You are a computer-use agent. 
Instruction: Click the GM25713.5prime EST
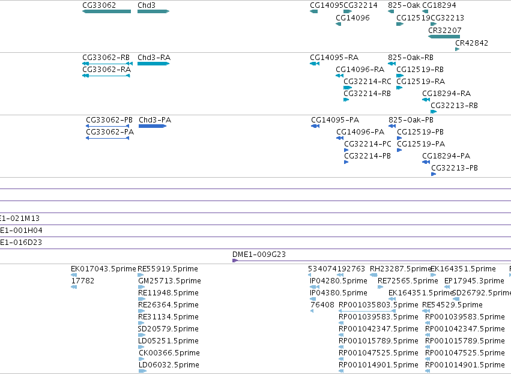click(x=142, y=287)
